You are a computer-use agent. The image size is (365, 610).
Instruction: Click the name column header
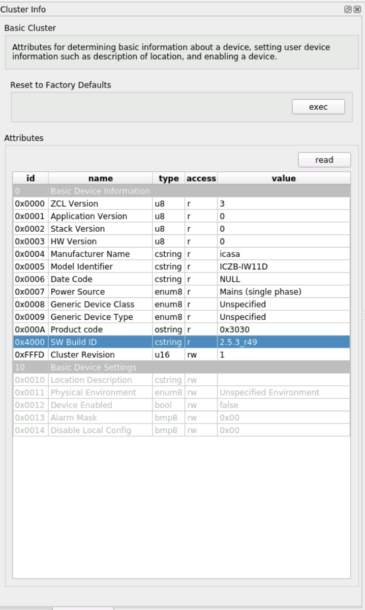tap(100, 178)
